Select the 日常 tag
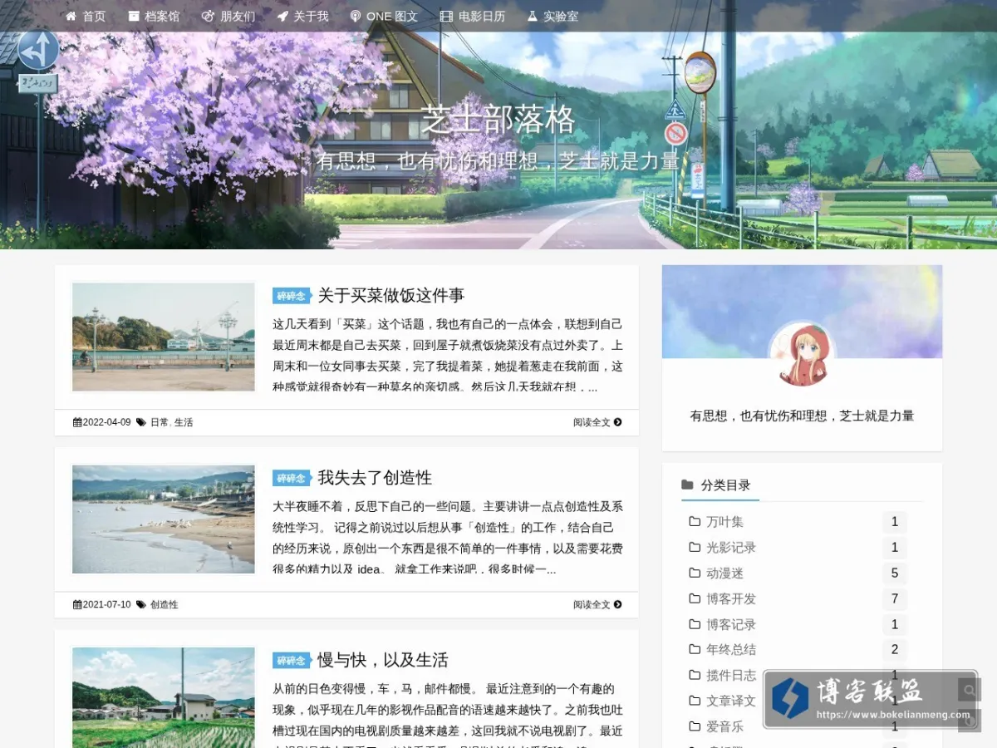 (x=160, y=422)
